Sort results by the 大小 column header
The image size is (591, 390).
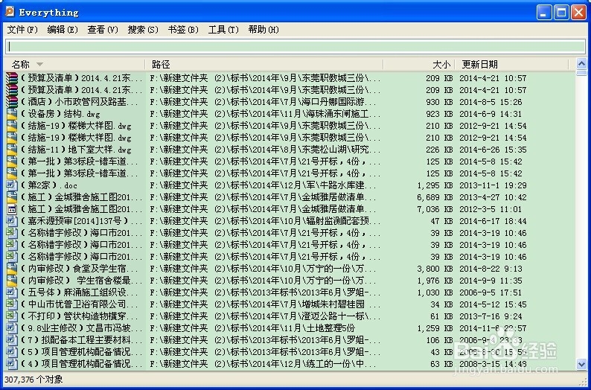point(419,65)
